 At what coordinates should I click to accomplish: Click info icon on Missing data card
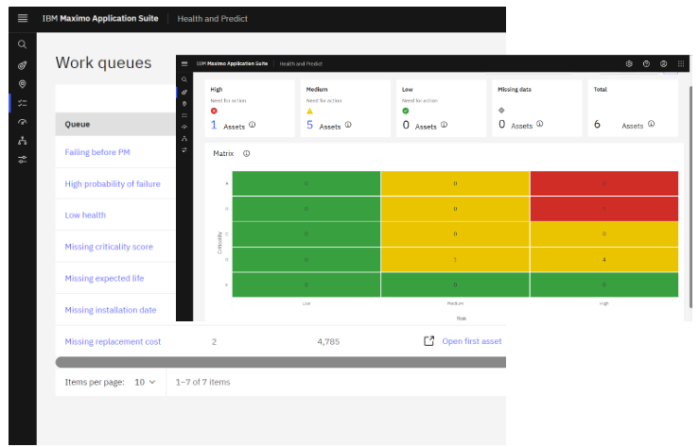coord(540,124)
